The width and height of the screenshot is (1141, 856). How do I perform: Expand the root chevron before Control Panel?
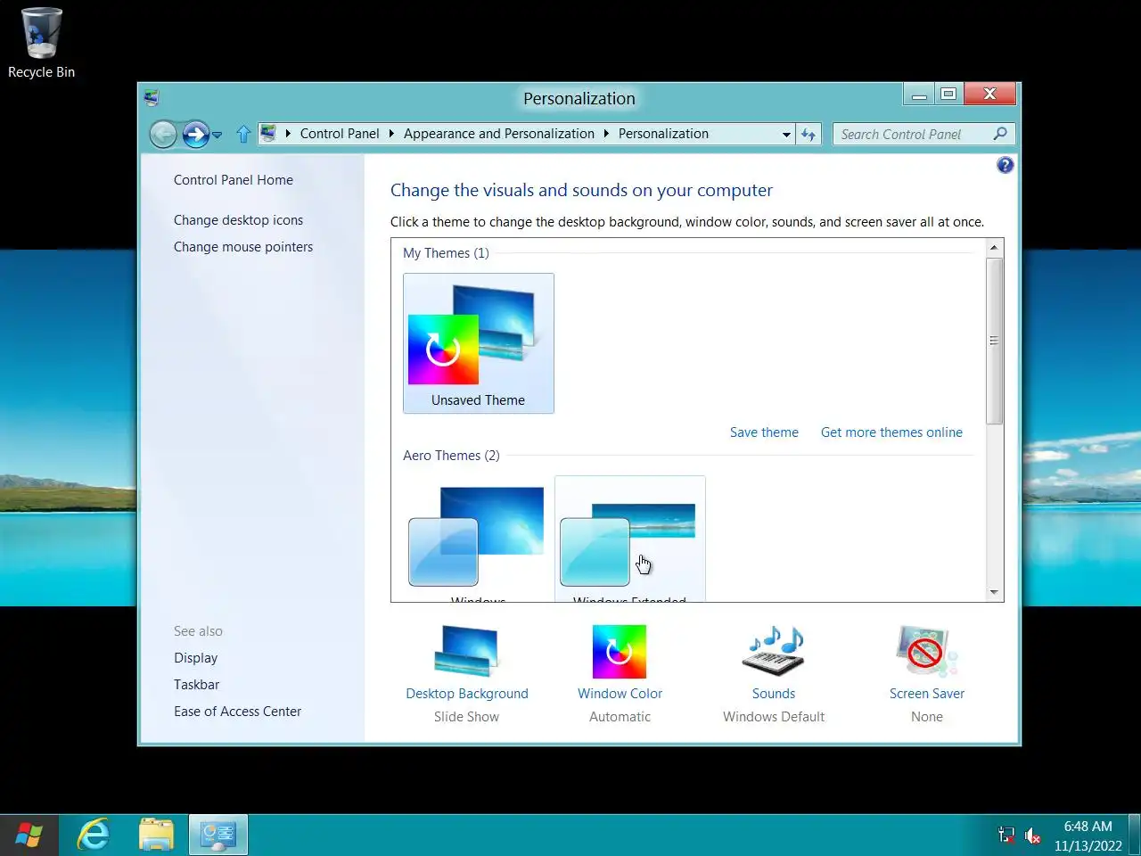tap(288, 134)
